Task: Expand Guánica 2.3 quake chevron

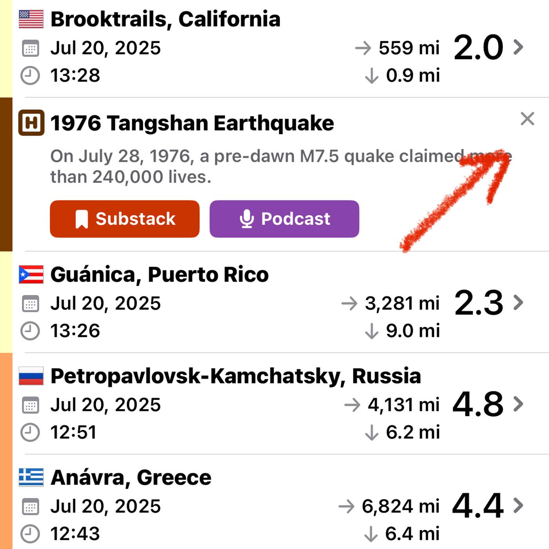Action: (x=518, y=302)
